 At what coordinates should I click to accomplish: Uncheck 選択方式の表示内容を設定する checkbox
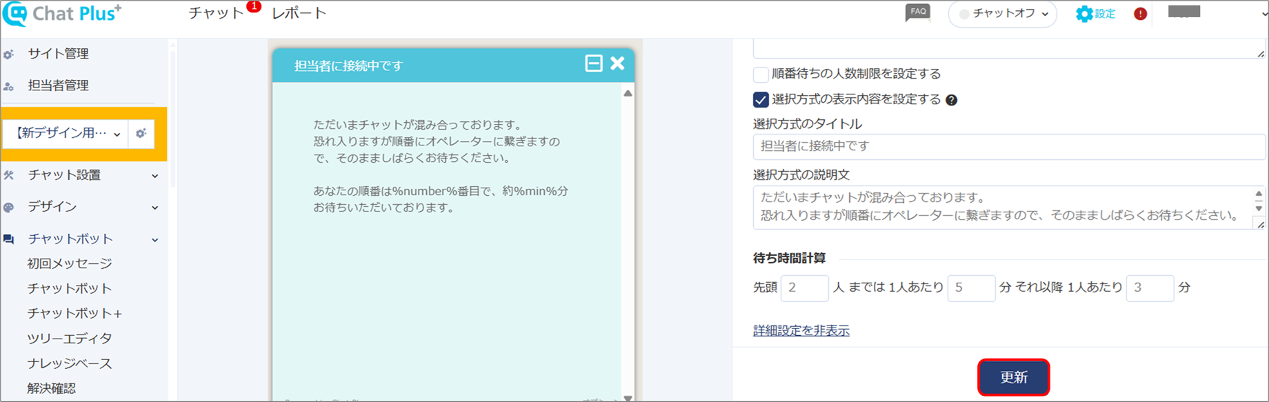761,100
